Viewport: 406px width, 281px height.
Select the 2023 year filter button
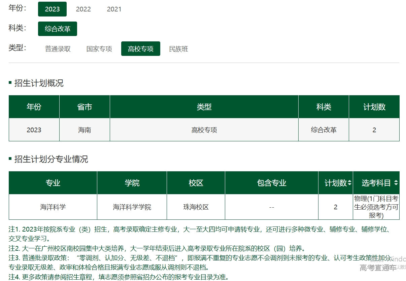tap(52, 9)
